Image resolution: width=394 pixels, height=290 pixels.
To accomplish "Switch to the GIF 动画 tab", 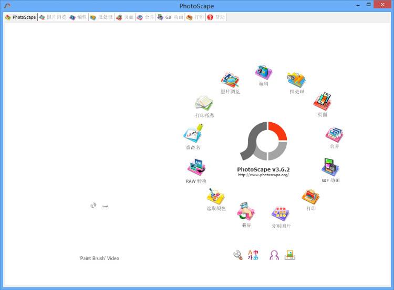I will pos(170,17).
